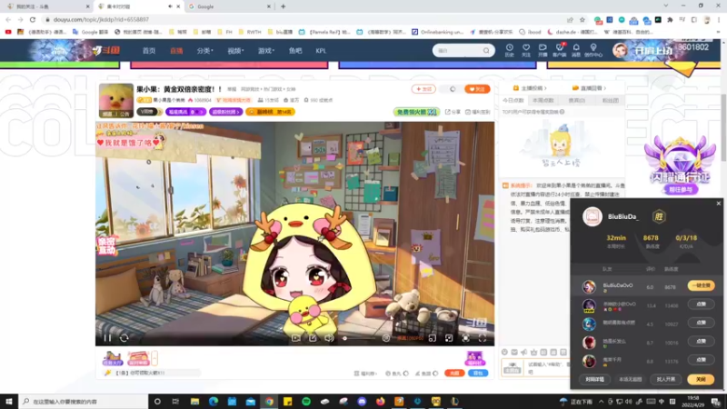This screenshot has width=727, height=409.
Task: Pause the live stream video
Action: click(x=107, y=338)
